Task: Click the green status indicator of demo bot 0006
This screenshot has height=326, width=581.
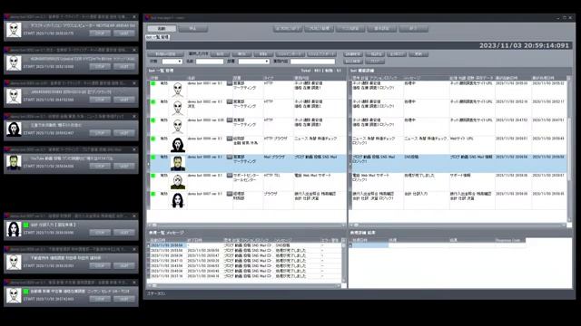Action: click(x=153, y=176)
